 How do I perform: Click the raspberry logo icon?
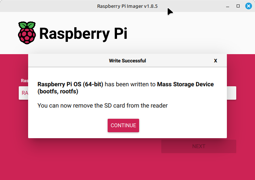27,33
